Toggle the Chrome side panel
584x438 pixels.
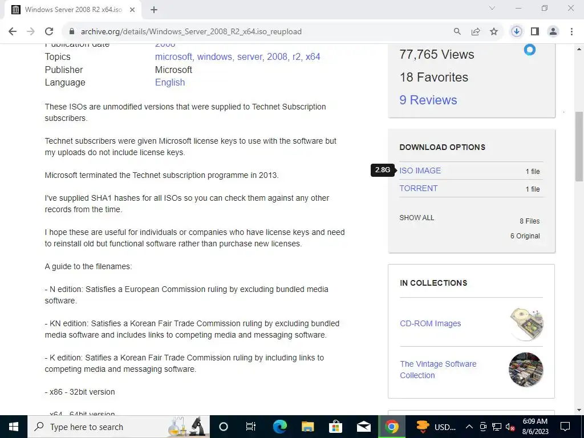pos(535,31)
